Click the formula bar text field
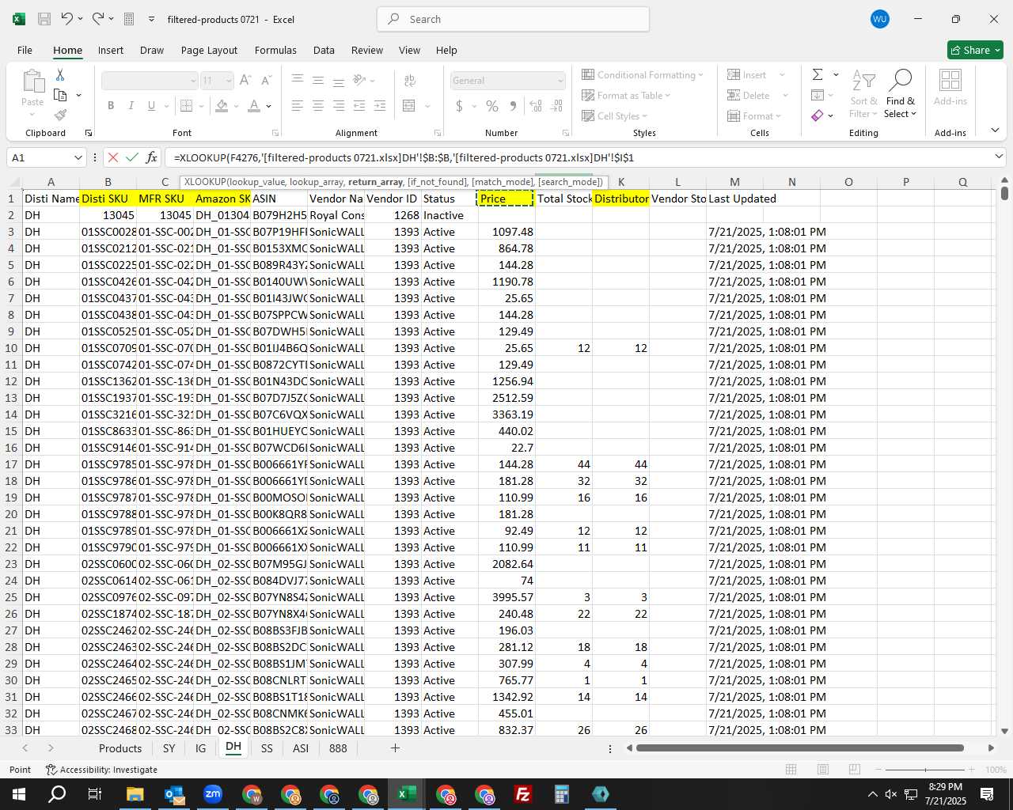1013x810 pixels. (577, 157)
